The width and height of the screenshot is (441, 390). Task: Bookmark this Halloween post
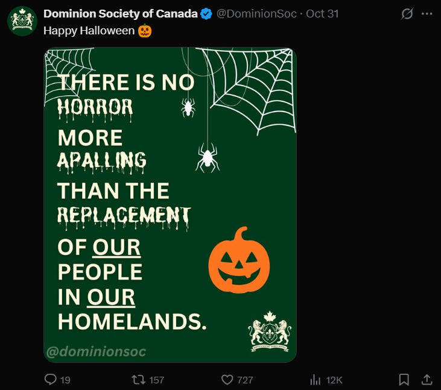pos(404,379)
